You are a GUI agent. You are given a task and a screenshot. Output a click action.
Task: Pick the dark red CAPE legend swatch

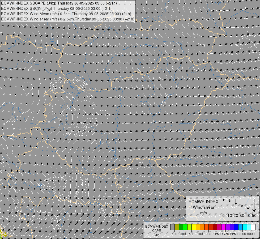[215, 227]
